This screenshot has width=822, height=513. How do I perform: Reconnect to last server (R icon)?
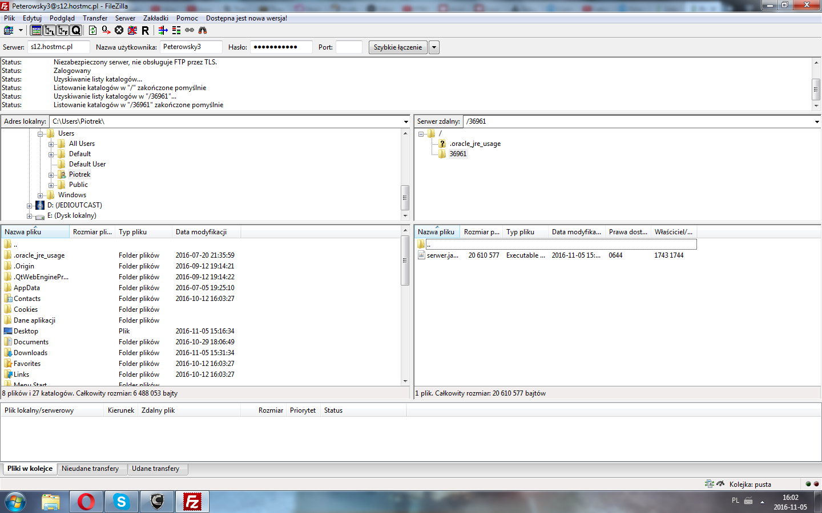(x=145, y=30)
